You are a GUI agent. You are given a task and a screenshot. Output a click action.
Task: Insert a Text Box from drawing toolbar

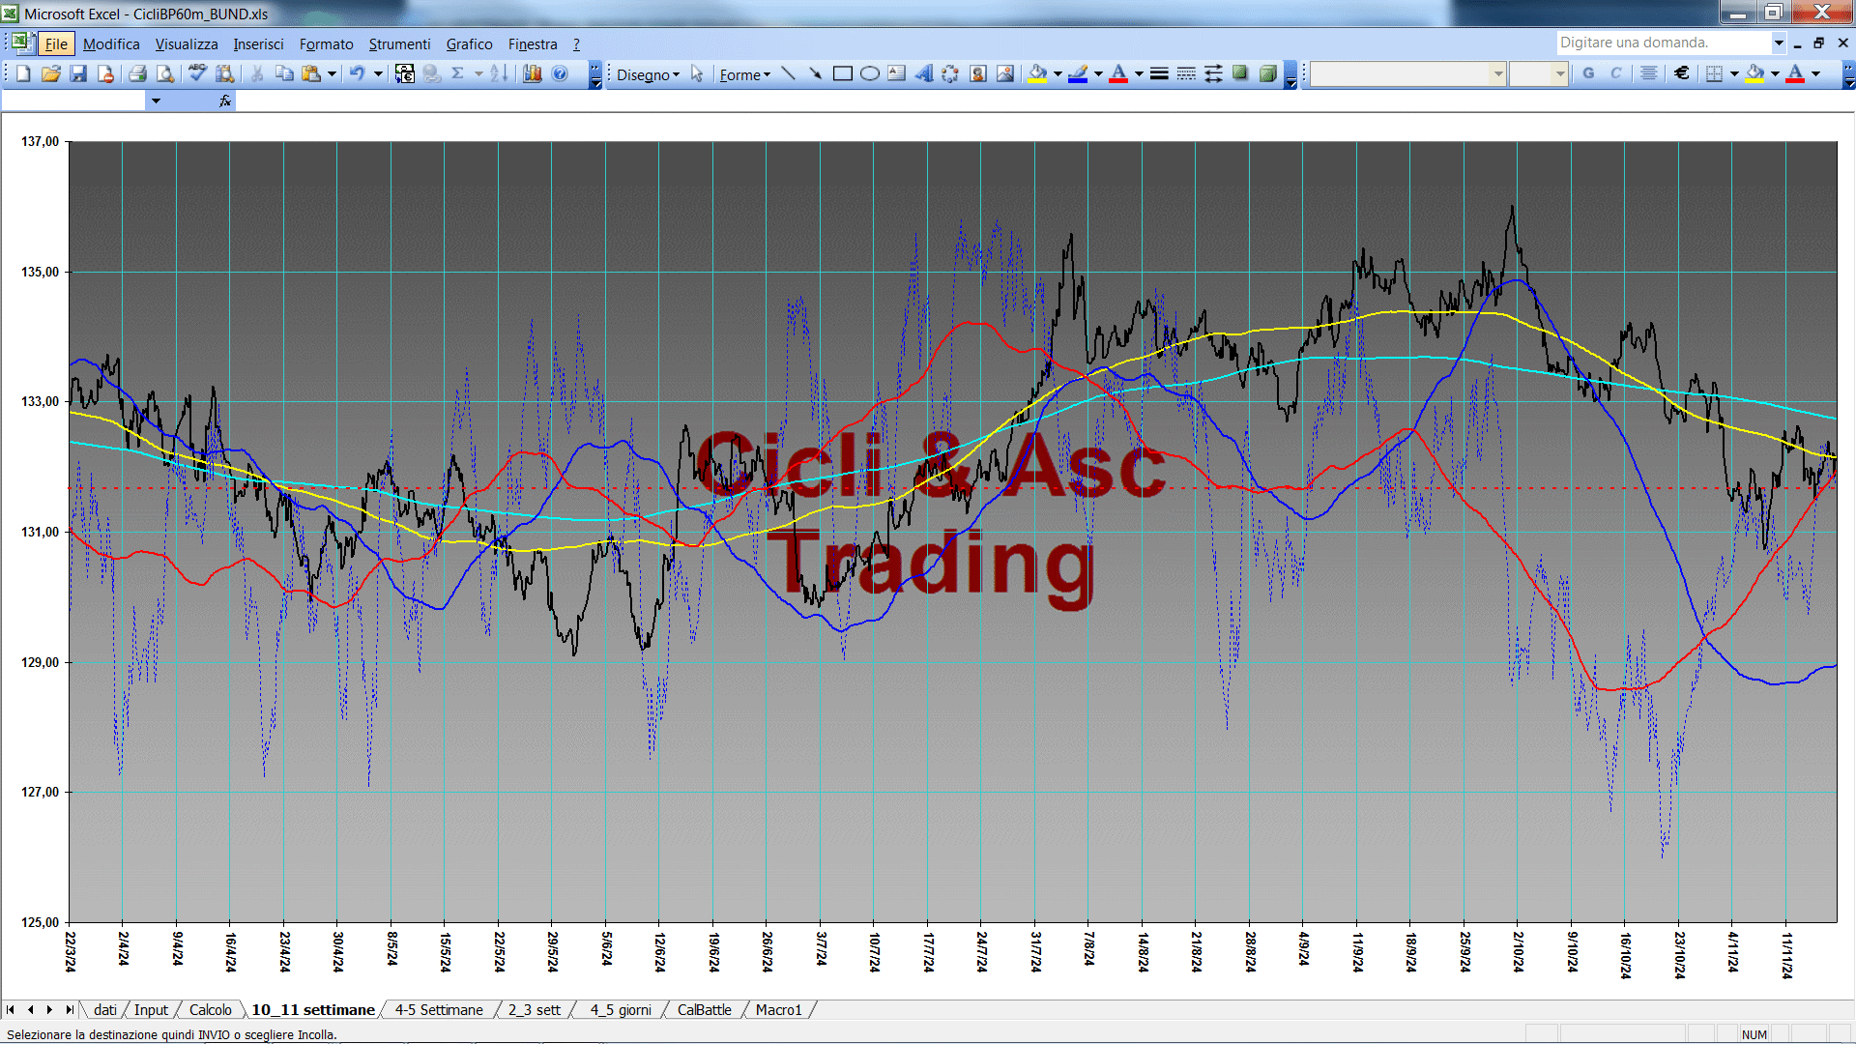click(897, 73)
